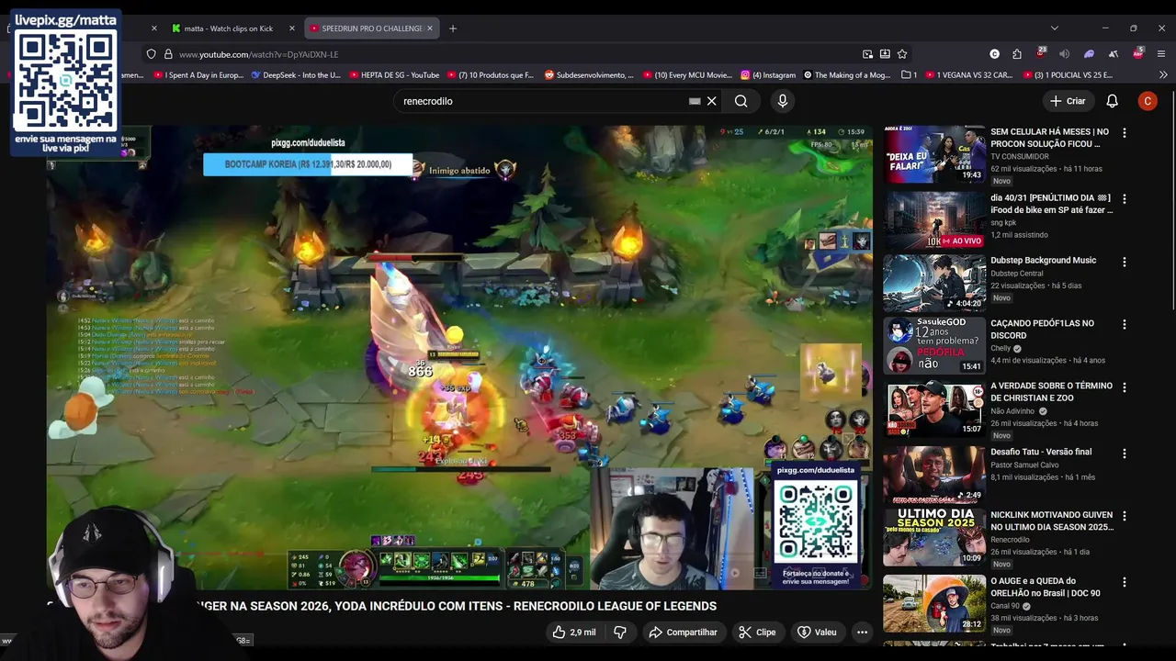Open YouTube notifications bell
Image resolution: width=1176 pixels, height=661 pixels.
[1112, 101]
